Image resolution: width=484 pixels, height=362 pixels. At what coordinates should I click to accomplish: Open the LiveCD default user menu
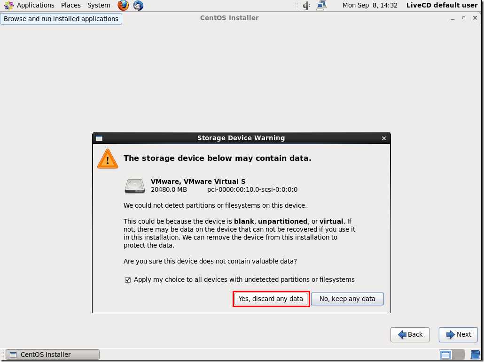442,5
